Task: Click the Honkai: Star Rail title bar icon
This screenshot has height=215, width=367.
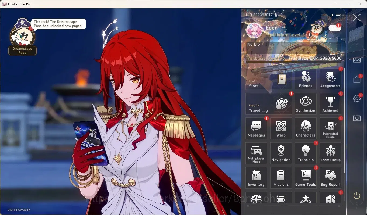Action: [x=4, y=4]
